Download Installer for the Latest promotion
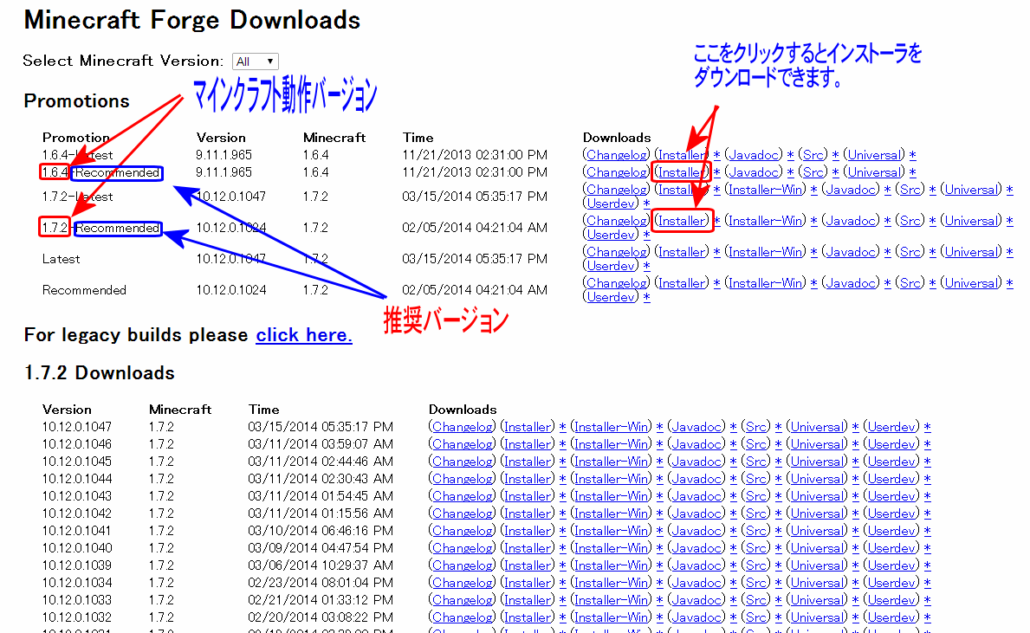 [x=682, y=252]
